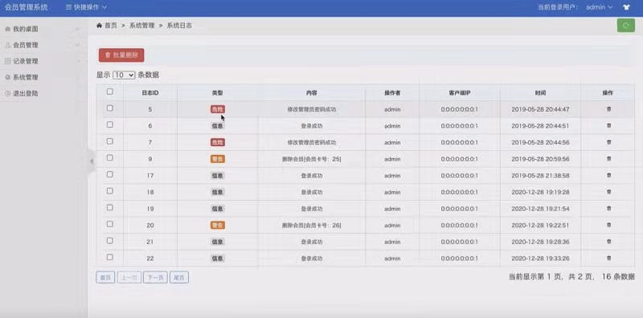Viewport: 643px width, 318px height.
Task: Sort by the 日志ID column header
Action: (150, 93)
